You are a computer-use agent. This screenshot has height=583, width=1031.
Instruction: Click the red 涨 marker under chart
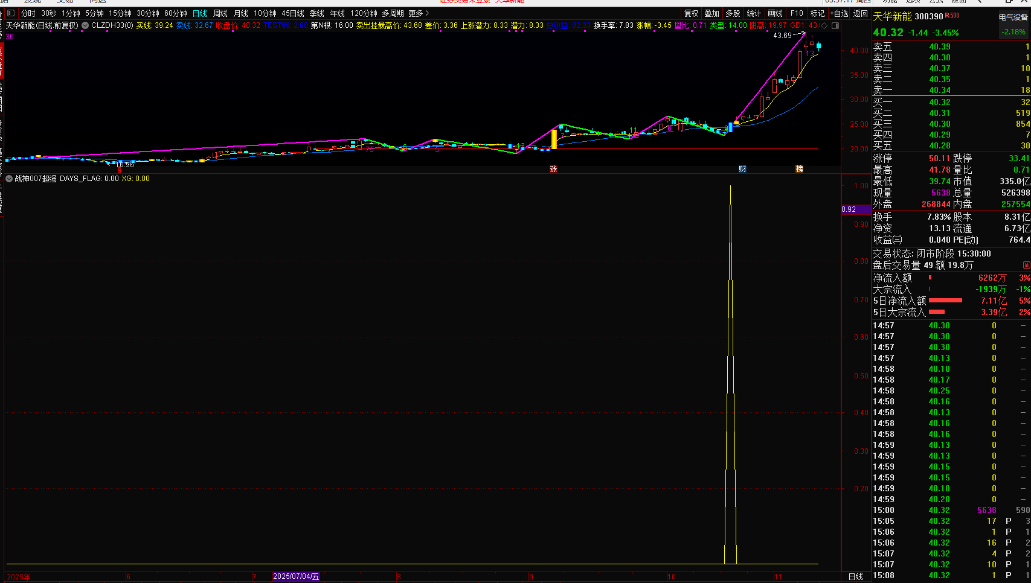click(x=553, y=169)
